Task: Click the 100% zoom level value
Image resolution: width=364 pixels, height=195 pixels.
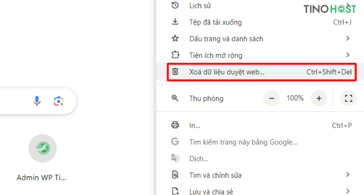Action: pos(295,98)
